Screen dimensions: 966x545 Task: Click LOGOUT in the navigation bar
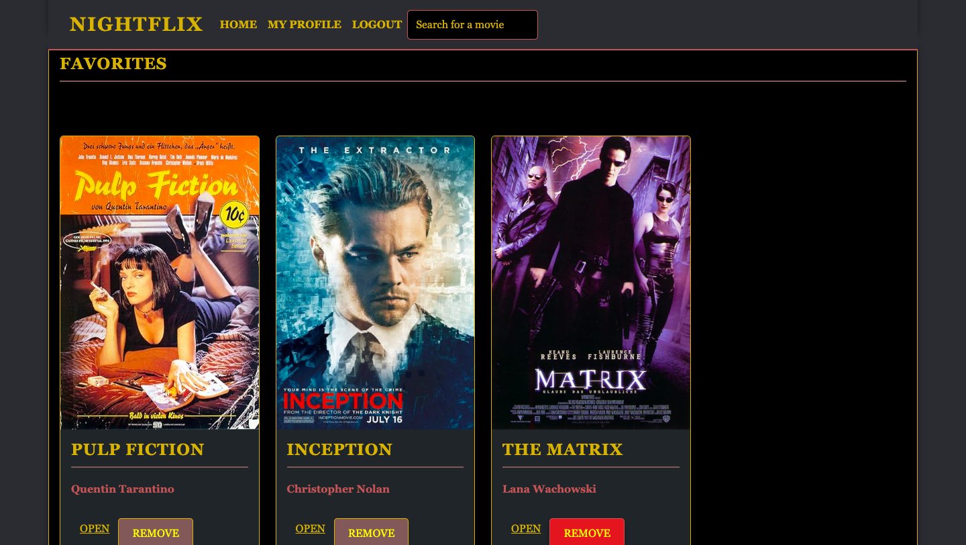tap(377, 24)
